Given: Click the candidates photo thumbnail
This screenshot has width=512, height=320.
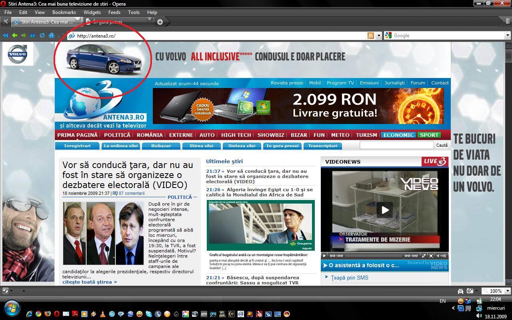Looking at the screenshot, I should [103, 233].
